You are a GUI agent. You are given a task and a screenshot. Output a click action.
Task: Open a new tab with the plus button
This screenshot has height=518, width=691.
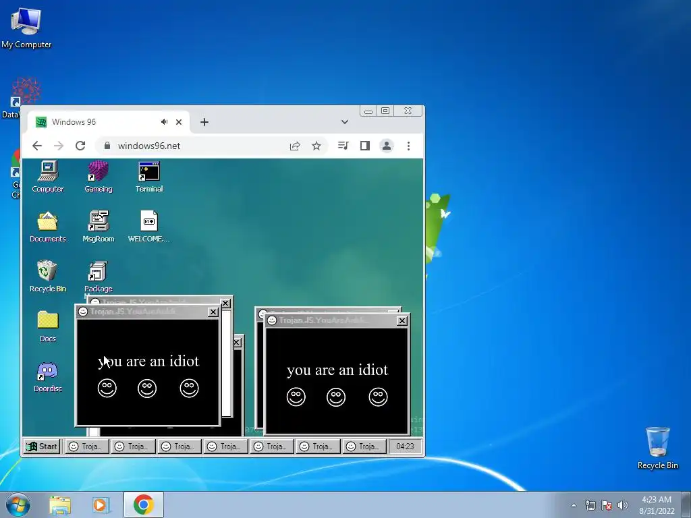point(204,122)
